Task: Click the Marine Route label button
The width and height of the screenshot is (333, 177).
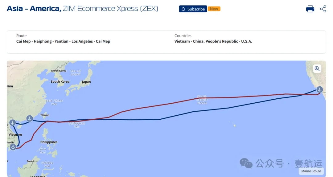Action: pos(311,171)
